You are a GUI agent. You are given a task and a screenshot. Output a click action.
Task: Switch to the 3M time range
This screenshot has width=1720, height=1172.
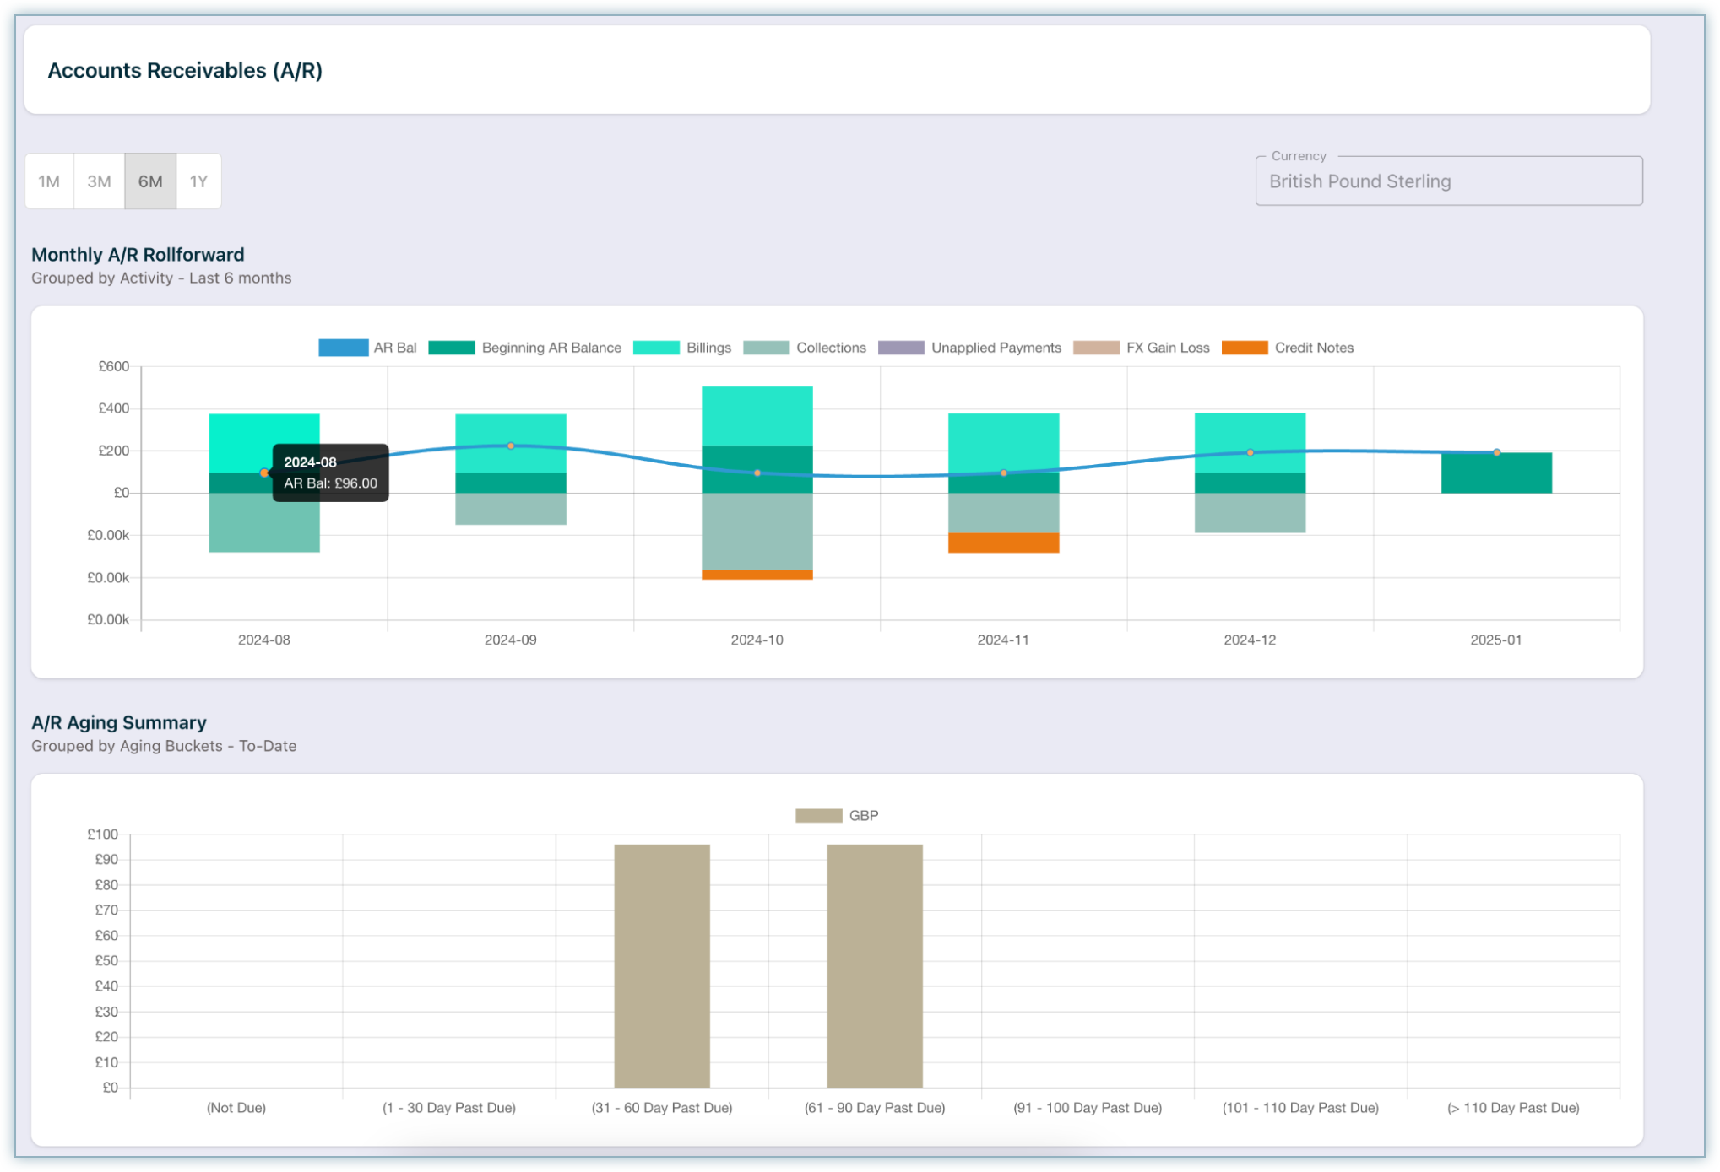[x=99, y=181]
